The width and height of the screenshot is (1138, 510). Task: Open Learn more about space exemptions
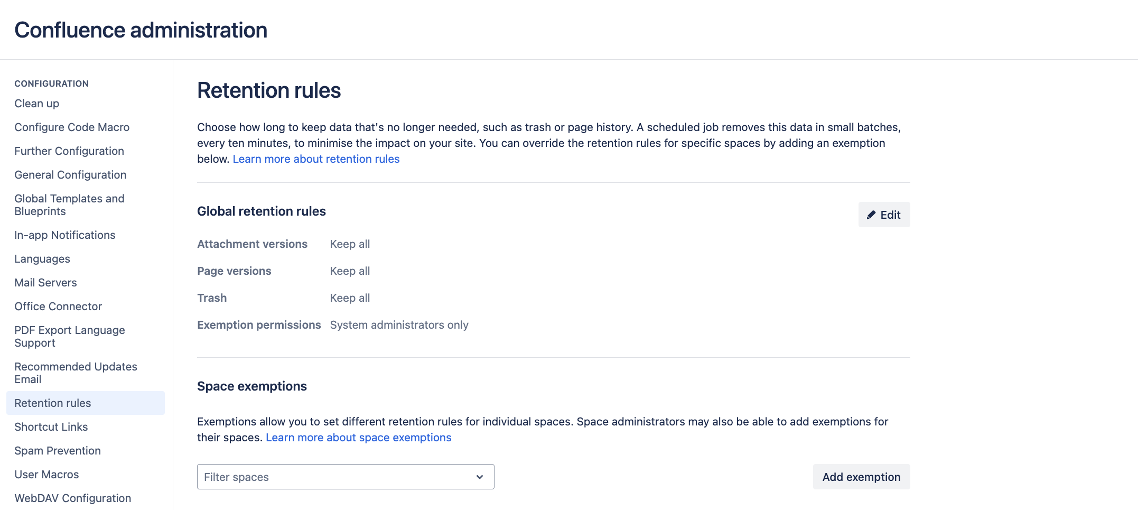point(359,437)
